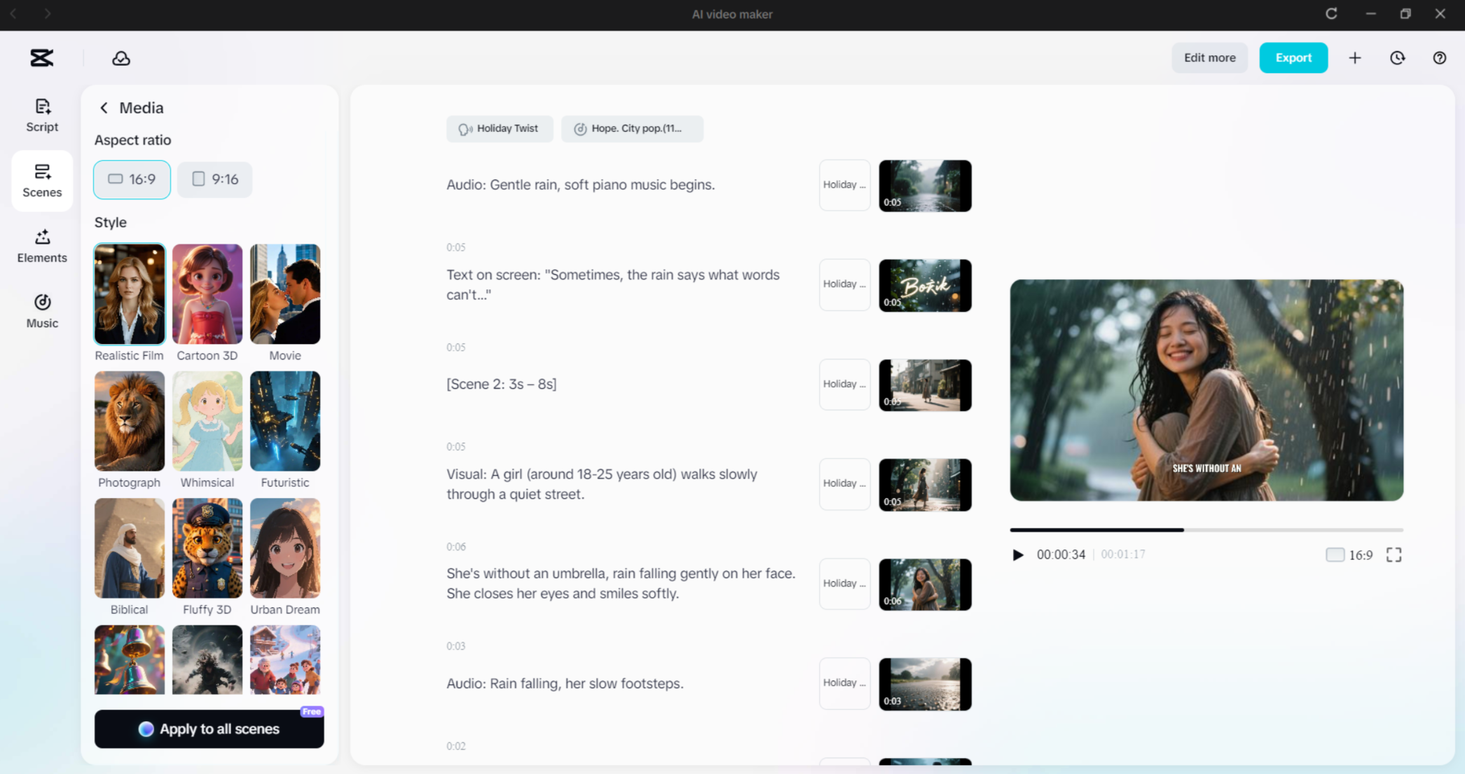Click the plus icon to add content
The width and height of the screenshot is (1465, 774).
(x=1355, y=58)
